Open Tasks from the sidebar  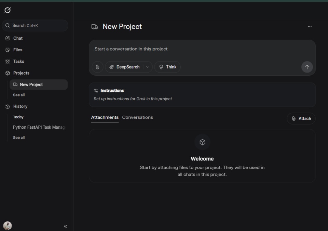(18, 62)
